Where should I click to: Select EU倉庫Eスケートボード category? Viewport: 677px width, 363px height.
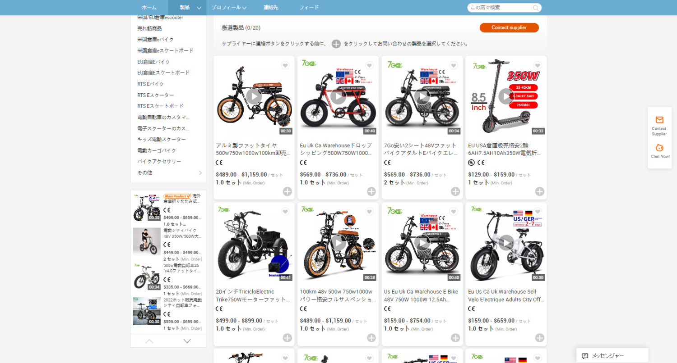pos(163,73)
